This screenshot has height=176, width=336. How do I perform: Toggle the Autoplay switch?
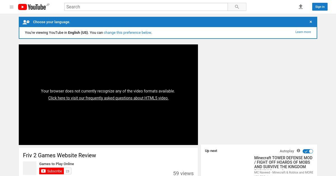(308, 151)
